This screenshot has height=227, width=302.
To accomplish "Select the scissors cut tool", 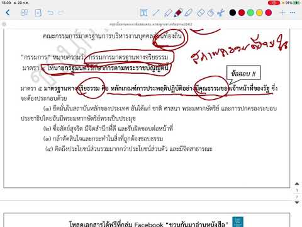I will coord(221,13).
